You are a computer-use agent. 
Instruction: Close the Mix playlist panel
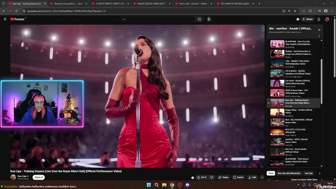319,30
